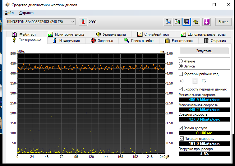
Task: Uncheck the Время доступа checkbox
Action: click(181, 128)
